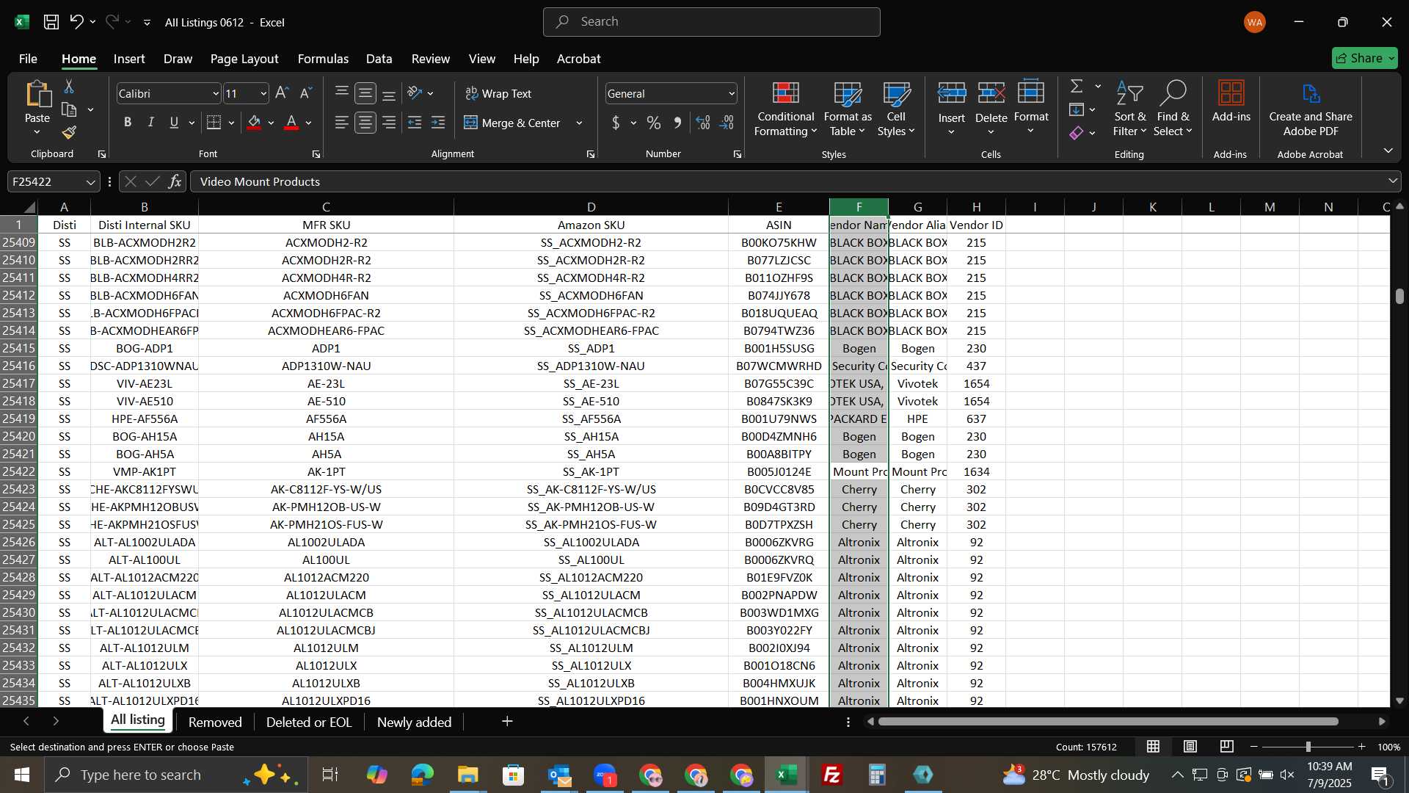This screenshot has height=793, width=1409.
Task: Add a new sheet with plus button
Action: coord(507,721)
